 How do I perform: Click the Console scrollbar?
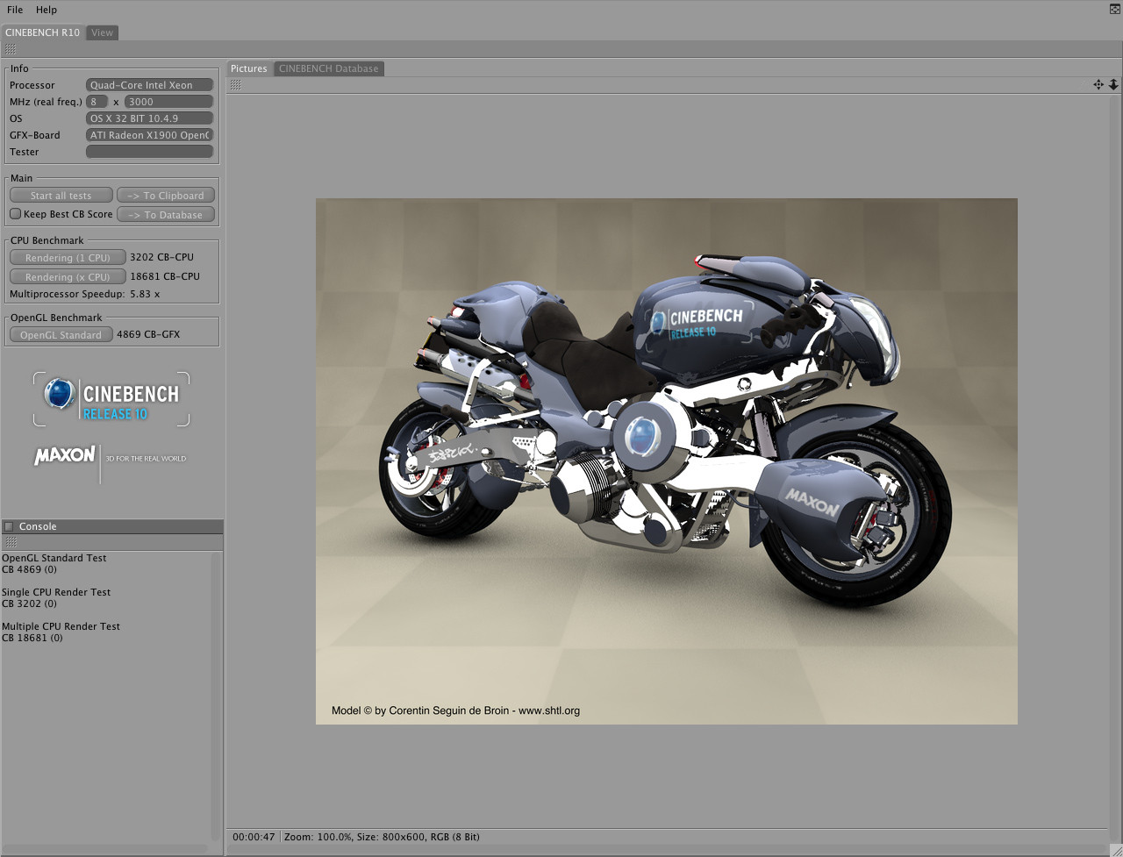click(x=216, y=697)
